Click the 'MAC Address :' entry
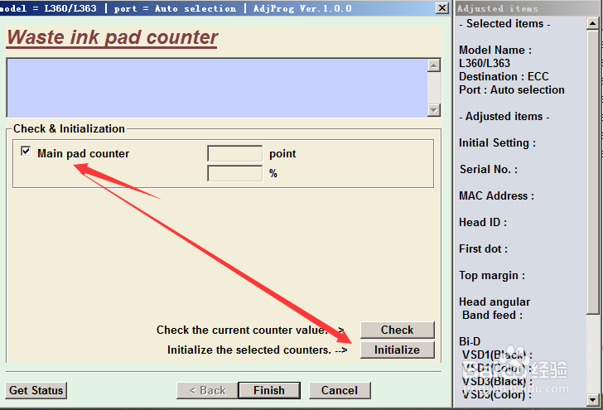The image size is (603, 410). point(496,195)
